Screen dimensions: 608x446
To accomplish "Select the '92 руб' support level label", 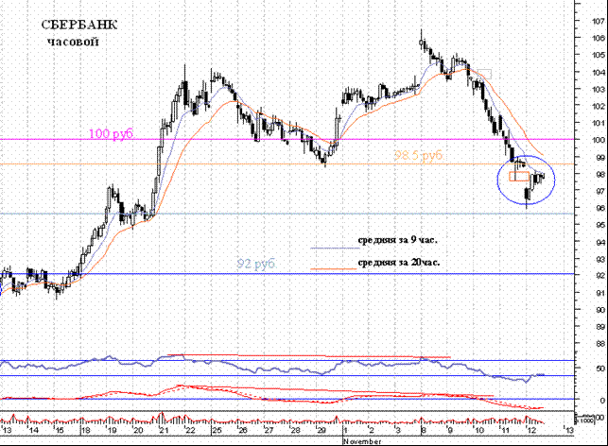I will point(256,264).
